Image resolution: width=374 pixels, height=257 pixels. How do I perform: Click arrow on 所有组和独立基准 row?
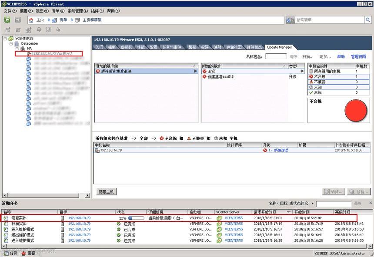[x=196, y=71]
